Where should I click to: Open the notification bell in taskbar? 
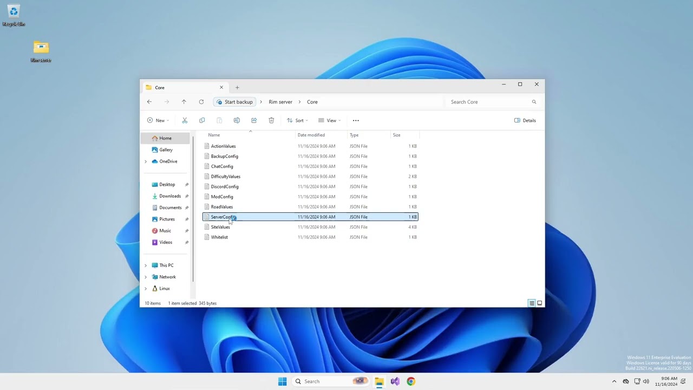(x=683, y=381)
